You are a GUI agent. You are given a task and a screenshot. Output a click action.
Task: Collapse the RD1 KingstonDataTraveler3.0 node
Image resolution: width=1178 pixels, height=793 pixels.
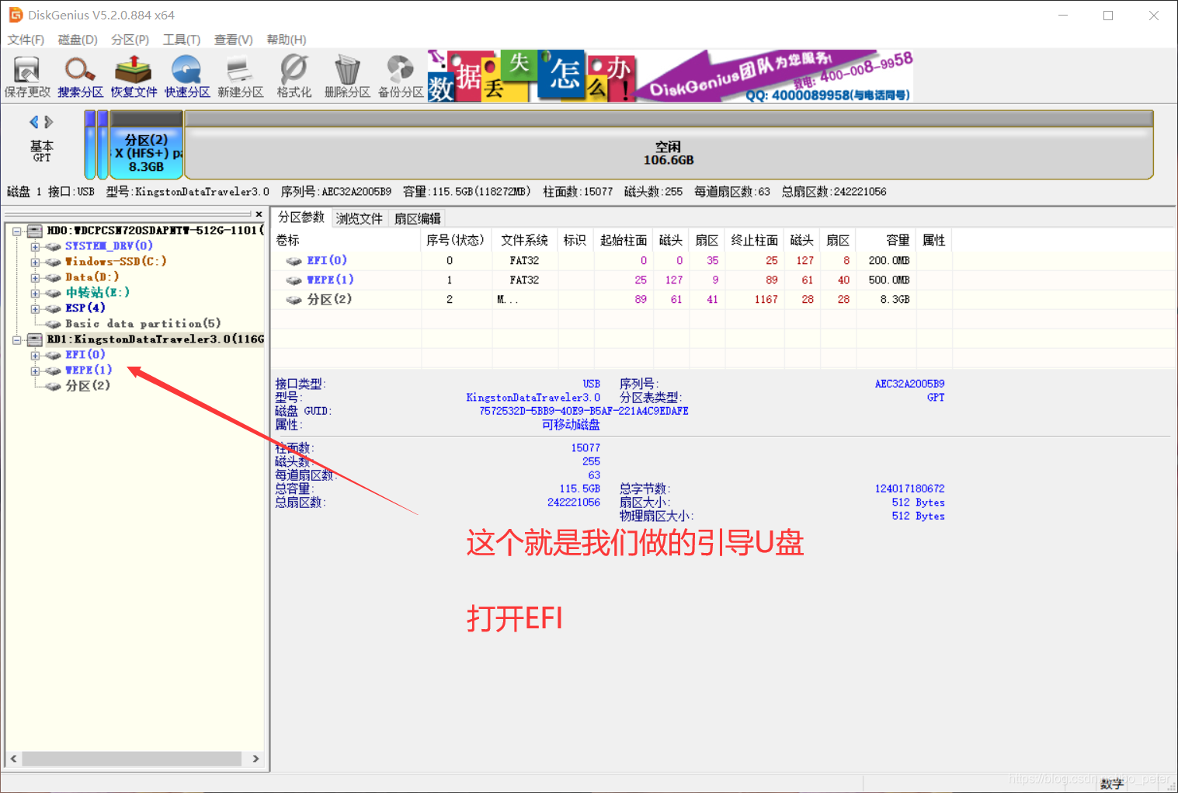click(x=17, y=339)
